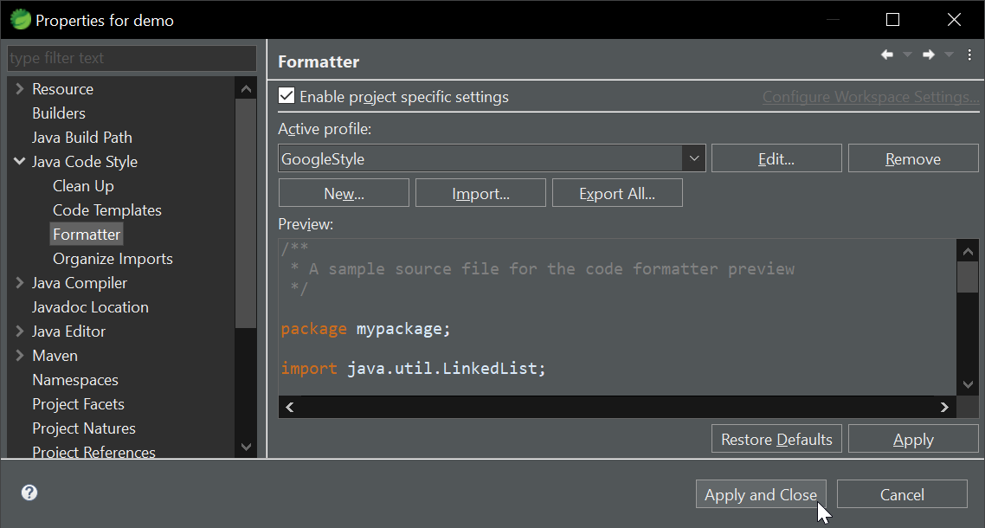Click preview horizontal scroll right arrow
This screenshot has height=528, width=985.
(944, 407)
